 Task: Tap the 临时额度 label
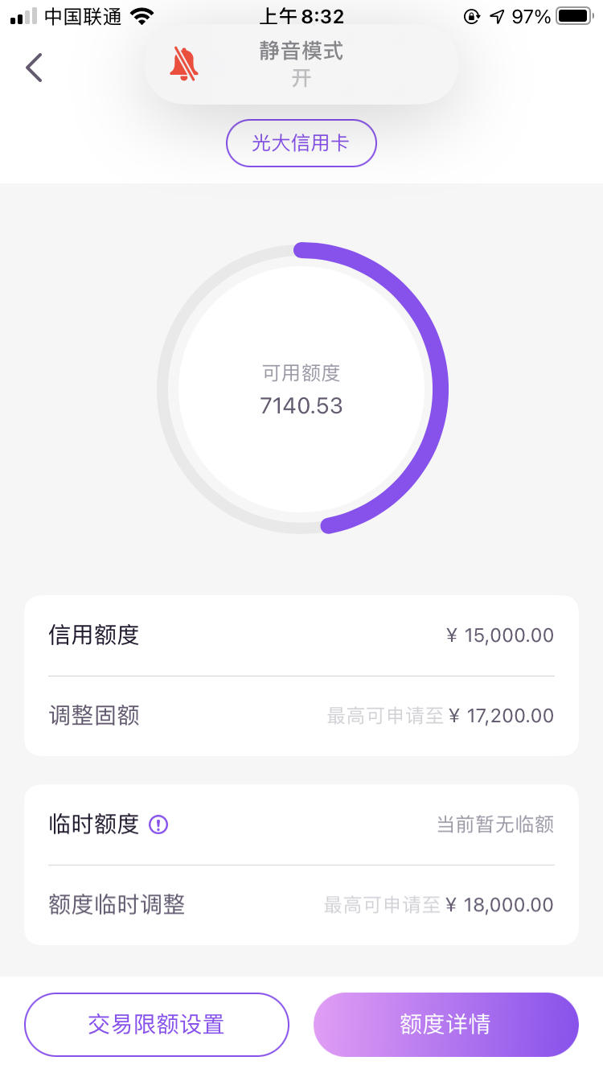[94, 824]
